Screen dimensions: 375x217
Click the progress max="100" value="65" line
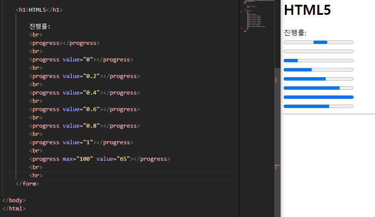(x=100, y=159)
